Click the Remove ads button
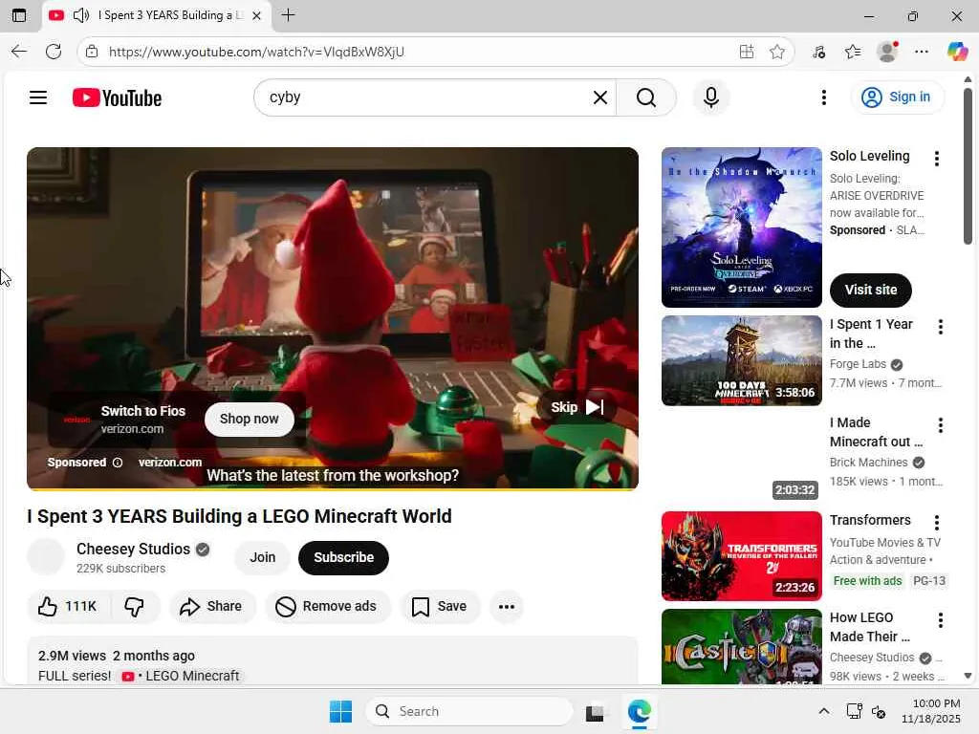Viewport: 979px width, 734px height. coord(327,606)
